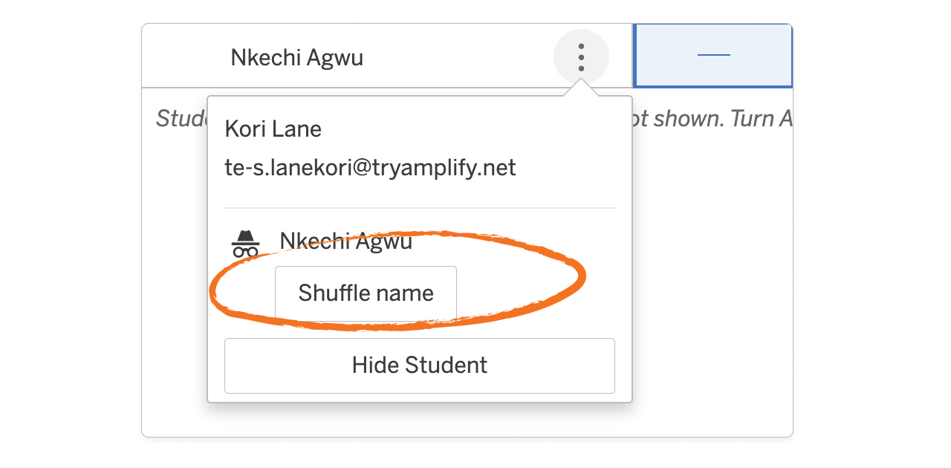
Task: Hide this student with Hide Student button
Action: tap(419, 365)
